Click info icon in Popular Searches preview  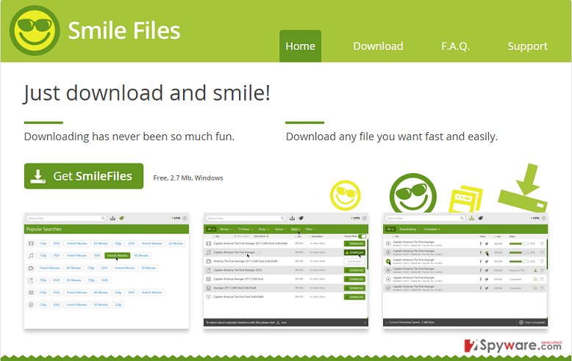(185, 219)
